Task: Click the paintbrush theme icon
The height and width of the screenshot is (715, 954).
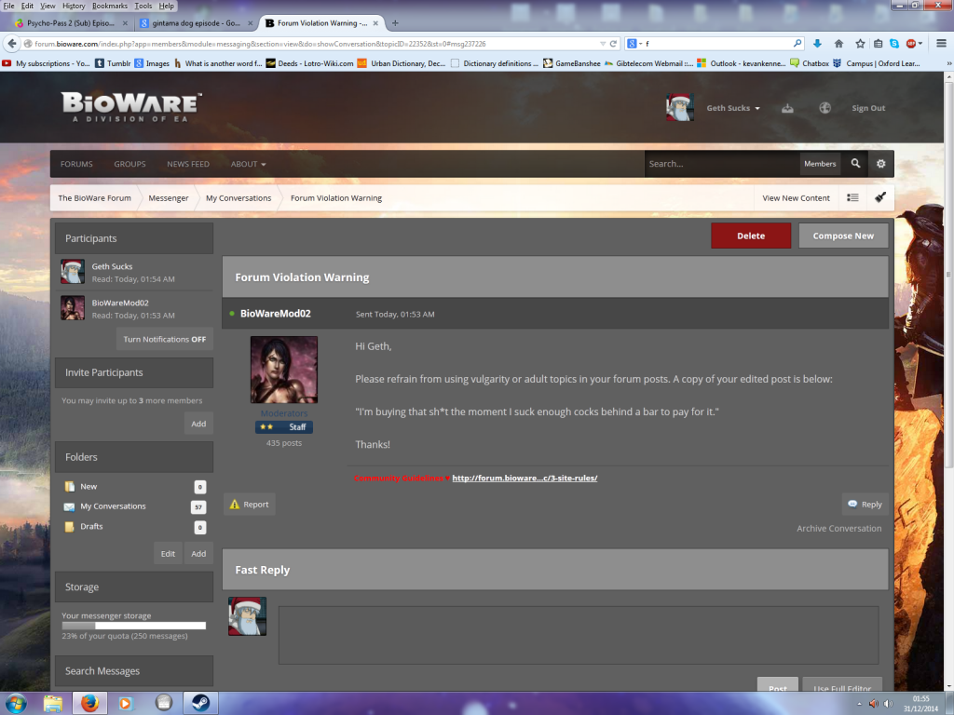Action: [880, 197]
